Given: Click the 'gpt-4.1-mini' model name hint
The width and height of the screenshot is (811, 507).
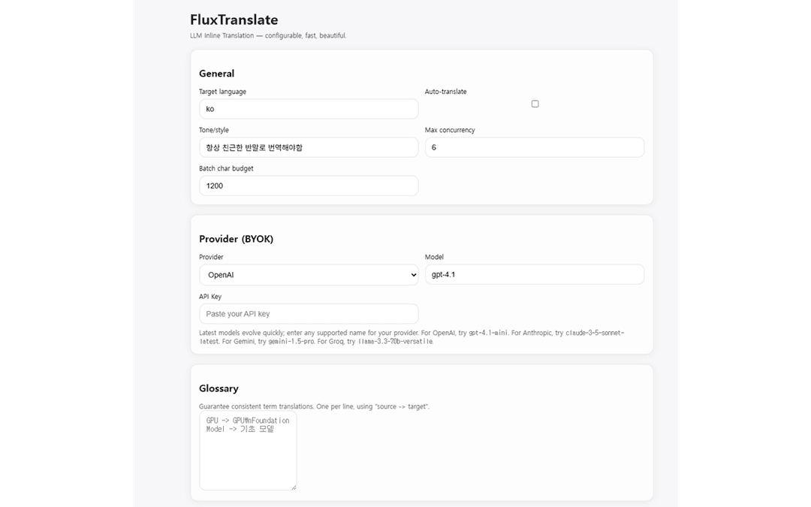Looking at the screenshot, I should tap(488, 333).
